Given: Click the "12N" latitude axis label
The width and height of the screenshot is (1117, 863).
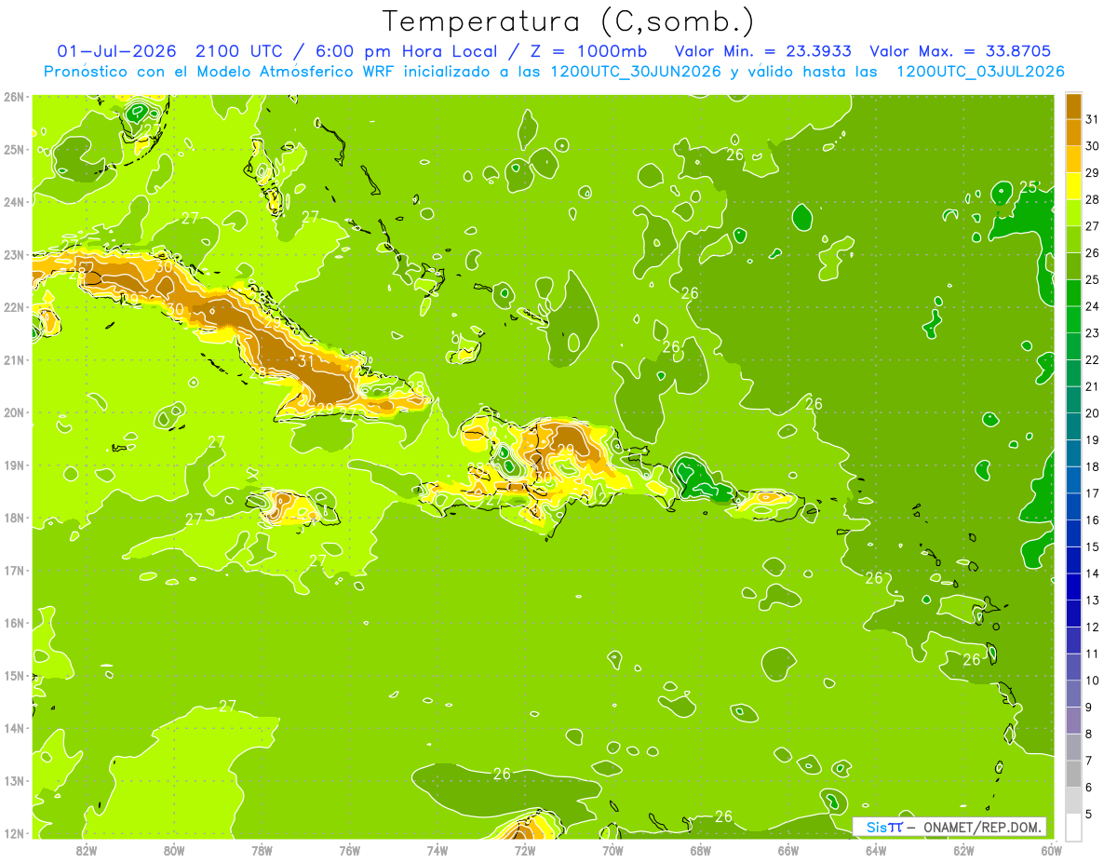Looking at the screenshot, I should [14, 833].
